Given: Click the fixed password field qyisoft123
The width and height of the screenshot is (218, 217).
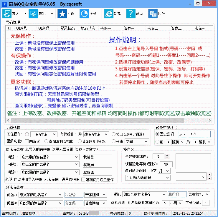Looking at the screenshot, I should [194, 134].
